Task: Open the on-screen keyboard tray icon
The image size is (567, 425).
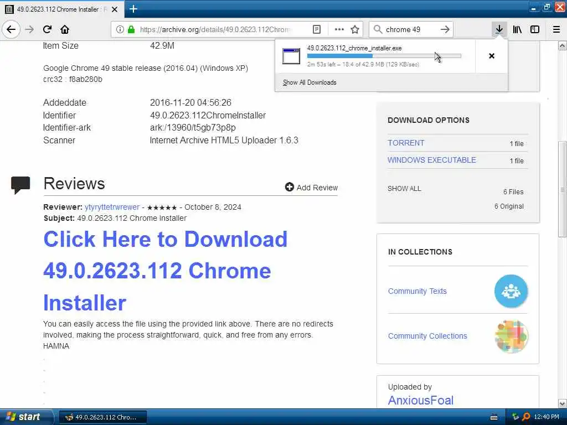Action: [x=493, y=417]
